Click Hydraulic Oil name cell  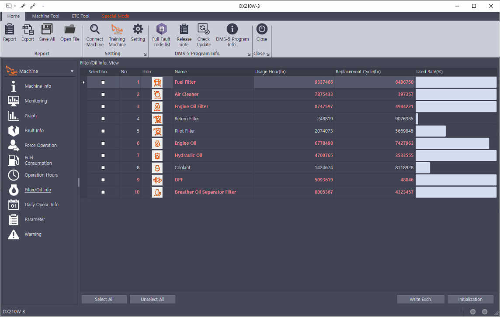pyautogui.click(x=213, y=155)
